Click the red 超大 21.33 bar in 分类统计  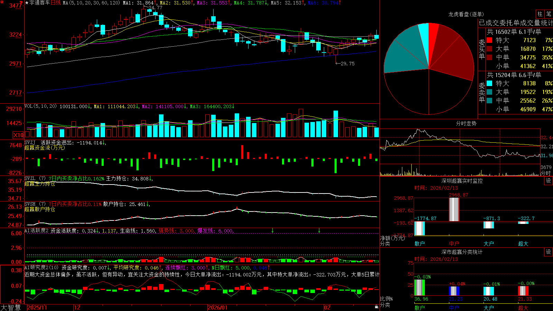(523, 291)
